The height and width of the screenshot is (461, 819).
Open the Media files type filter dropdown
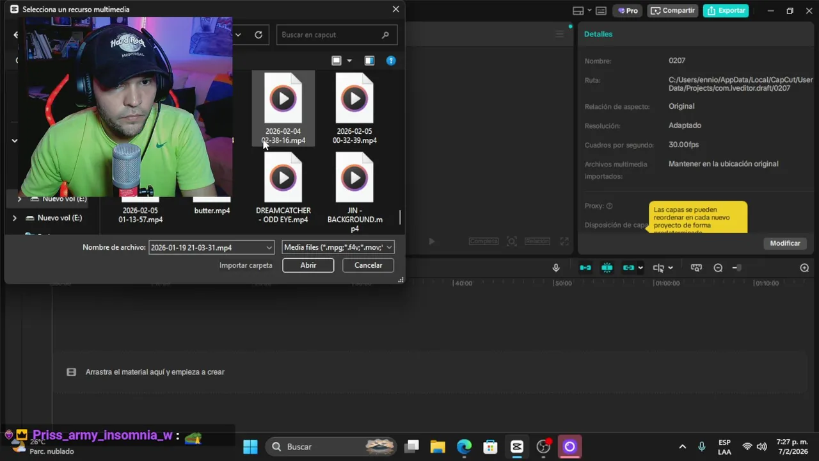pos(338,247)
